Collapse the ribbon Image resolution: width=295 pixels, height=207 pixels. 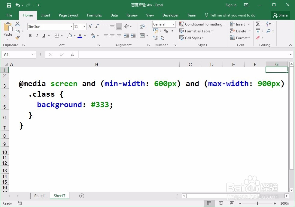point(290,45)
